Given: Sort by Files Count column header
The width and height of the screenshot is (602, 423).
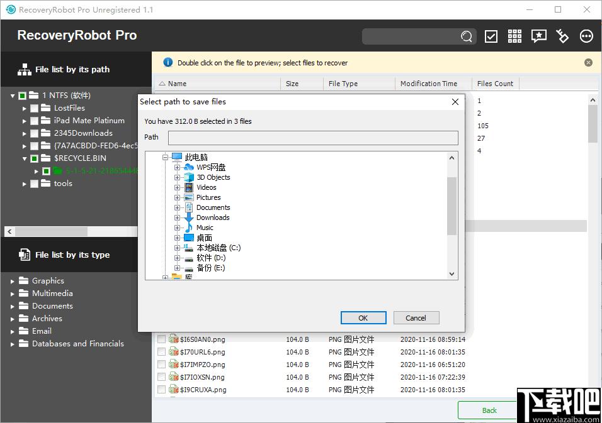Looking at the screenshot, I should tap(496, 84).
